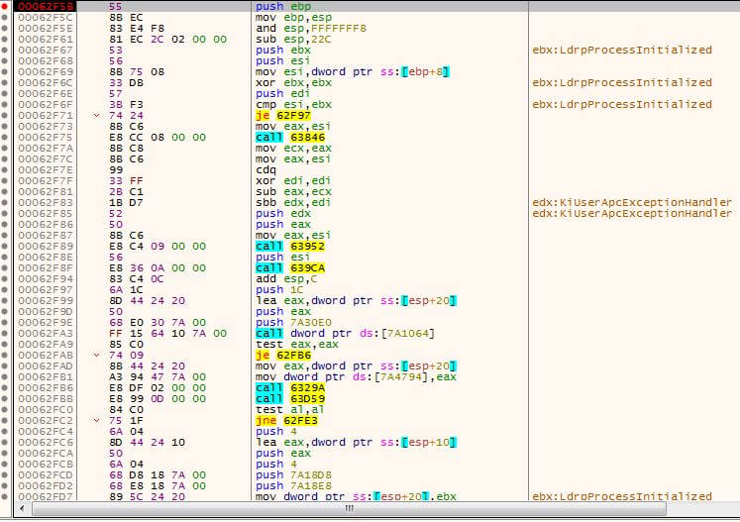Select 'mov dword ptr ds:[7A4794],eax' instruction
This screenshot has width=740, height=522.
356,377
